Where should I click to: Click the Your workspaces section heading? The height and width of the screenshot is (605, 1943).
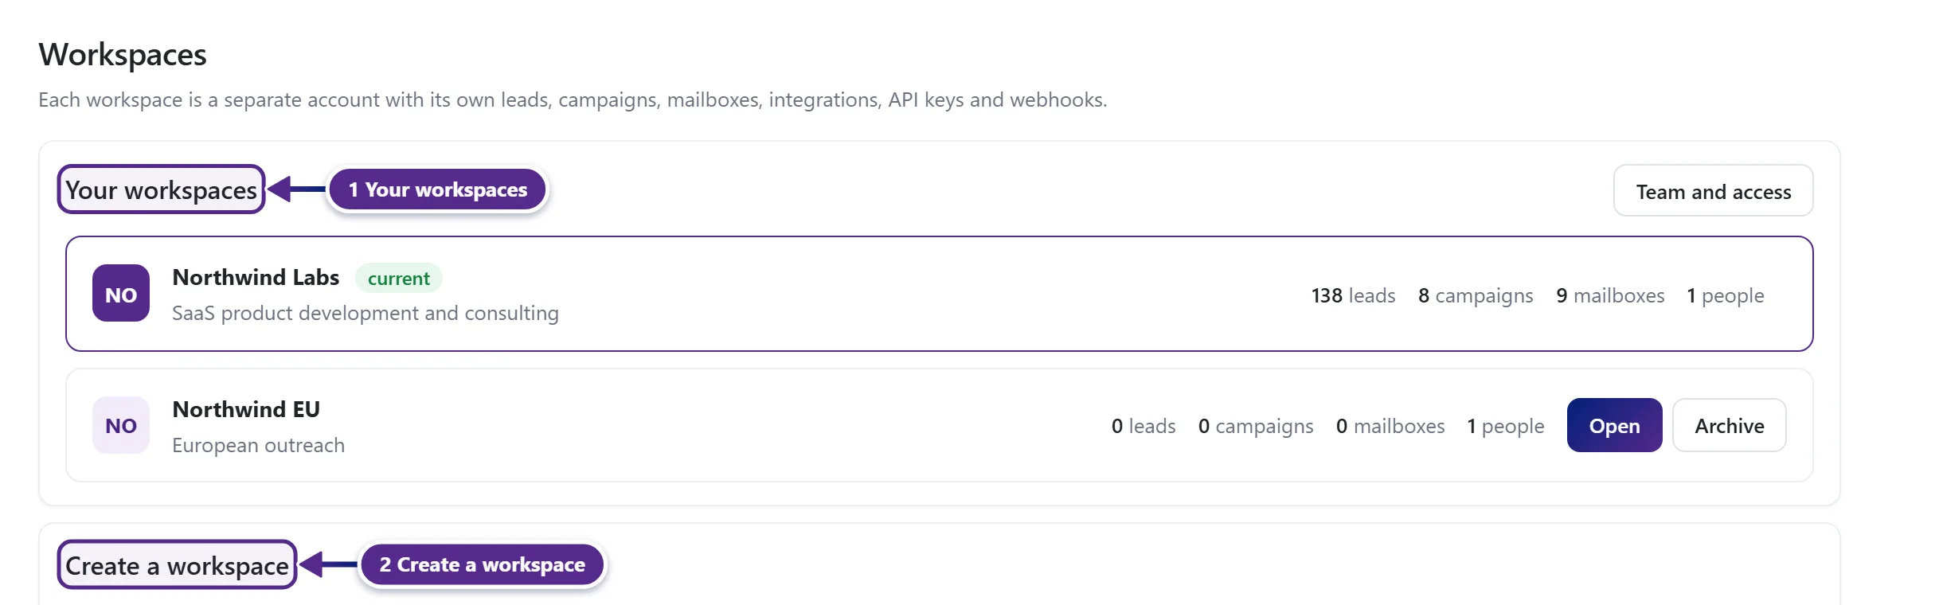pyautogui.click(x=161, y=189)
